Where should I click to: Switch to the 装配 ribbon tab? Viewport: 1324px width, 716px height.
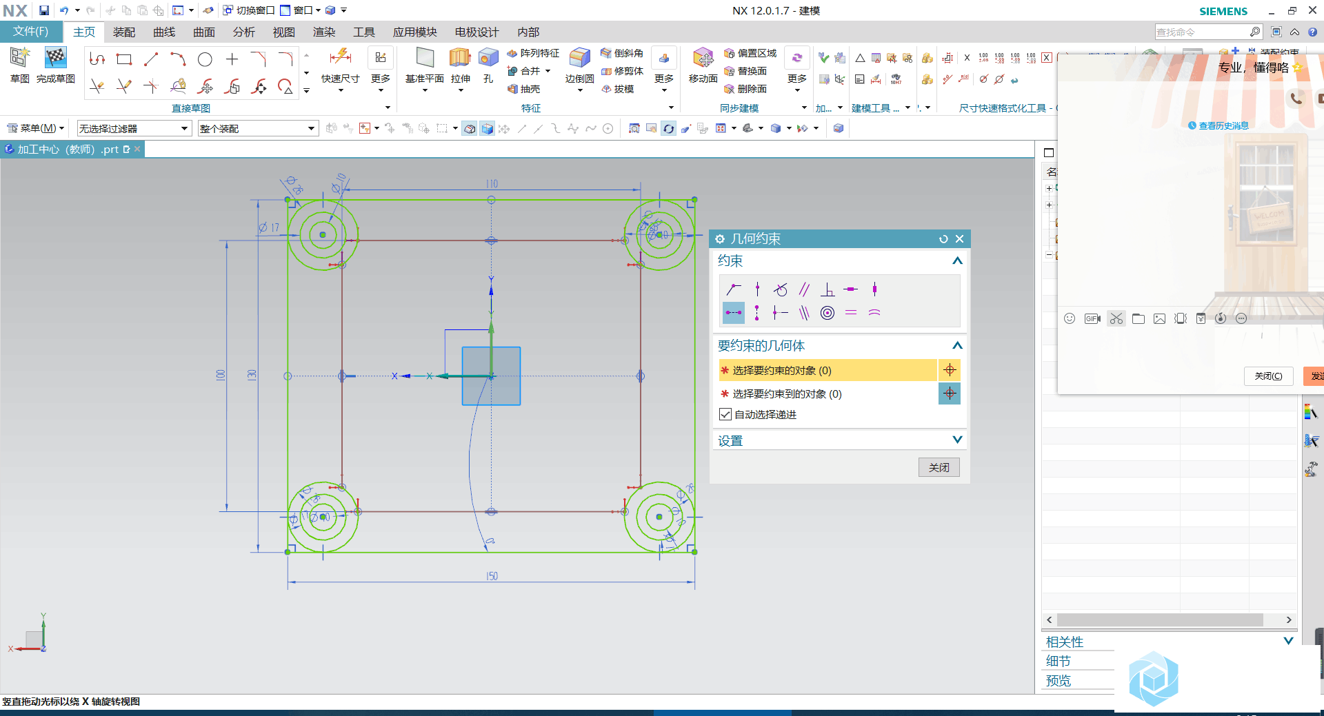(124, 32)
